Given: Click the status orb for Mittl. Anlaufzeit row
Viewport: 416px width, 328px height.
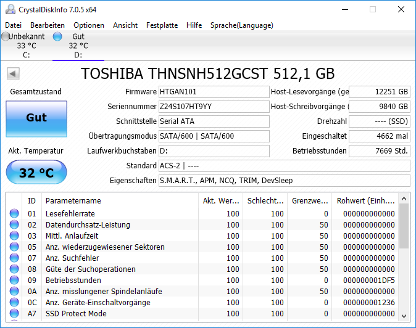Looking at the screenshot, I should 14,236.
